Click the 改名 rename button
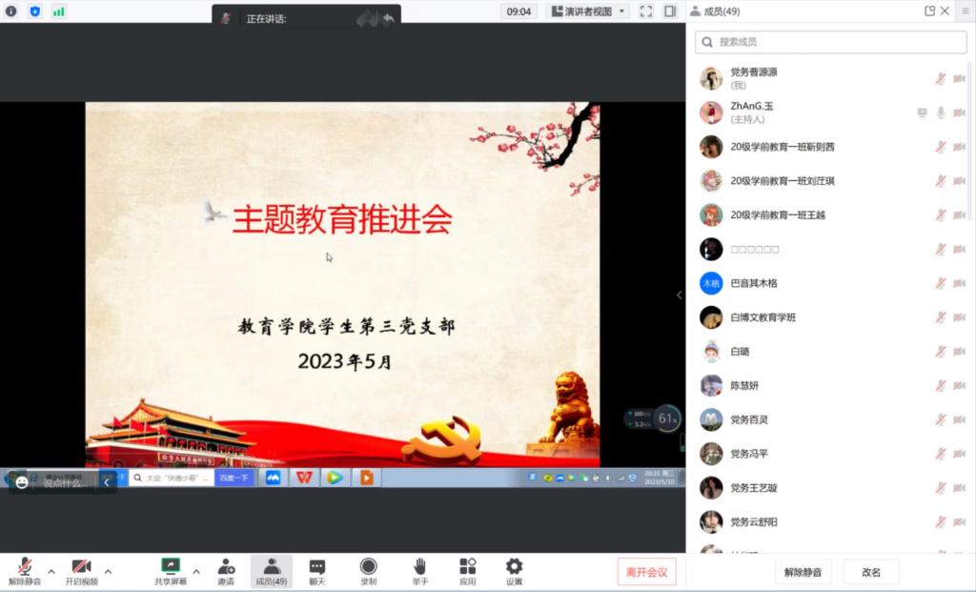This screenshot has width=976, height=592. pyautogui.click(x=871, y=572)
